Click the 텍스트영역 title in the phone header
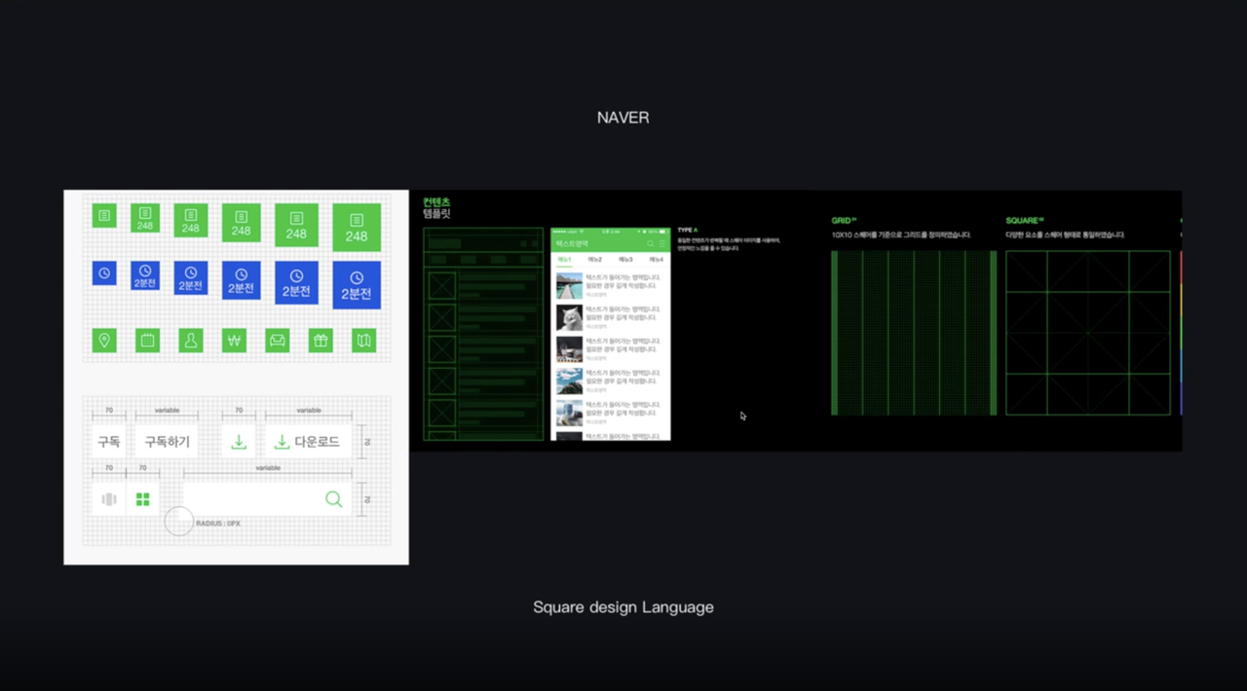Viewport: 1247px width, 691px height. pyautogui.click(x=572, y=243)
